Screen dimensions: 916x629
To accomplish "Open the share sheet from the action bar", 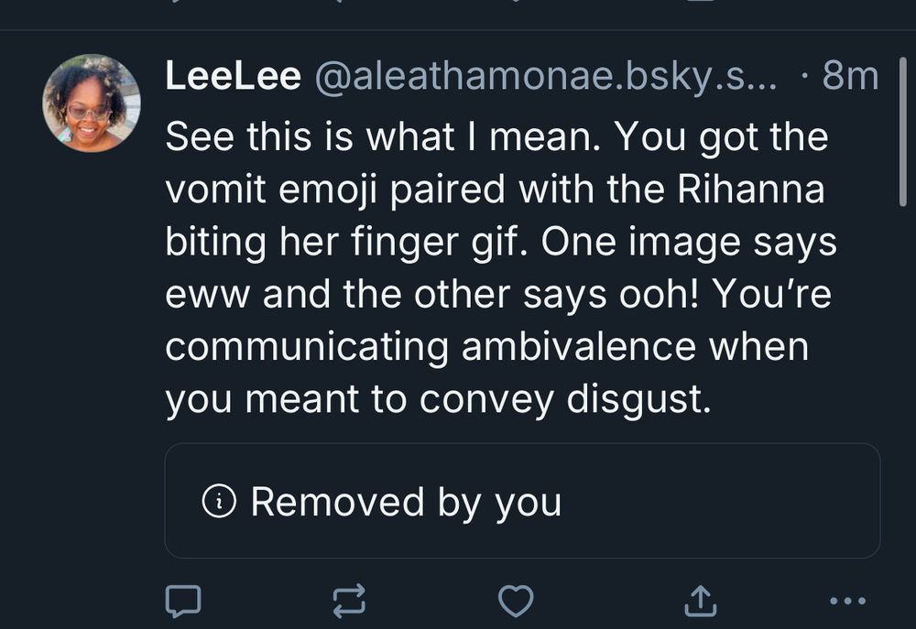I will pyautogui.click(x=702, y=600).
